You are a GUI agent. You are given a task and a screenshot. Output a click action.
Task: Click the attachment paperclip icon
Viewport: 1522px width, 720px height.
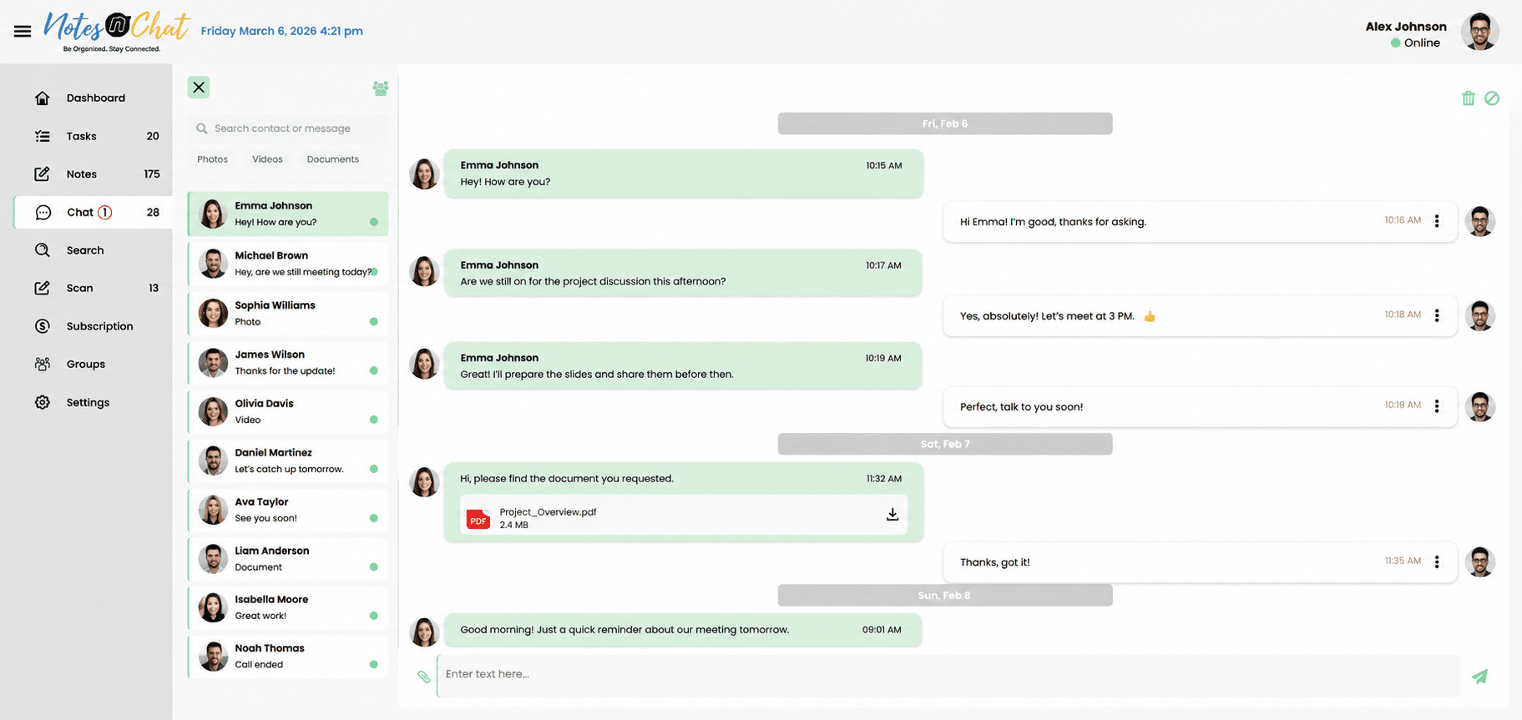coord(424,677)
